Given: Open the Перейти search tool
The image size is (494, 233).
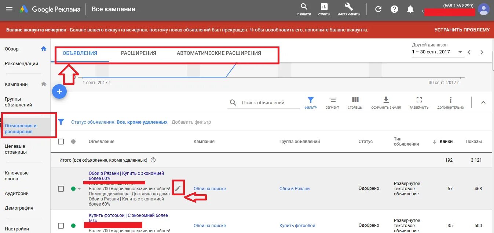Looking at the screenshot, I should coord(304,9).
